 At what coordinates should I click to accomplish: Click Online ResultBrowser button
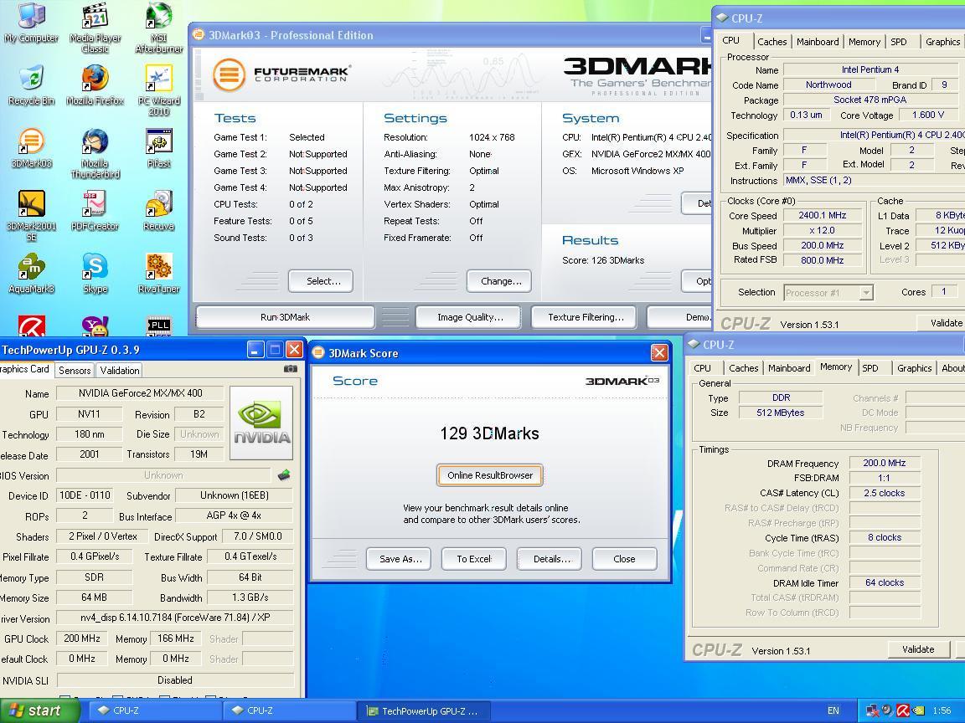[x=490, y=475]
